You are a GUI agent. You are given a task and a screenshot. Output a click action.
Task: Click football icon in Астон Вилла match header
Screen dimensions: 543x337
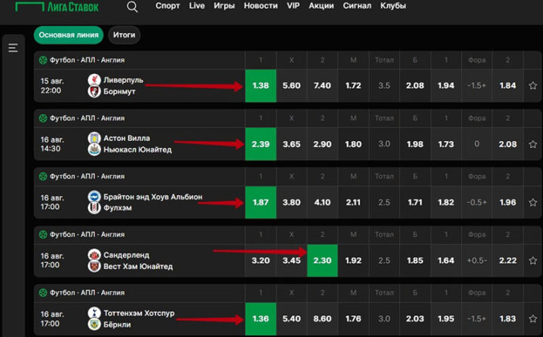(42, 118)
